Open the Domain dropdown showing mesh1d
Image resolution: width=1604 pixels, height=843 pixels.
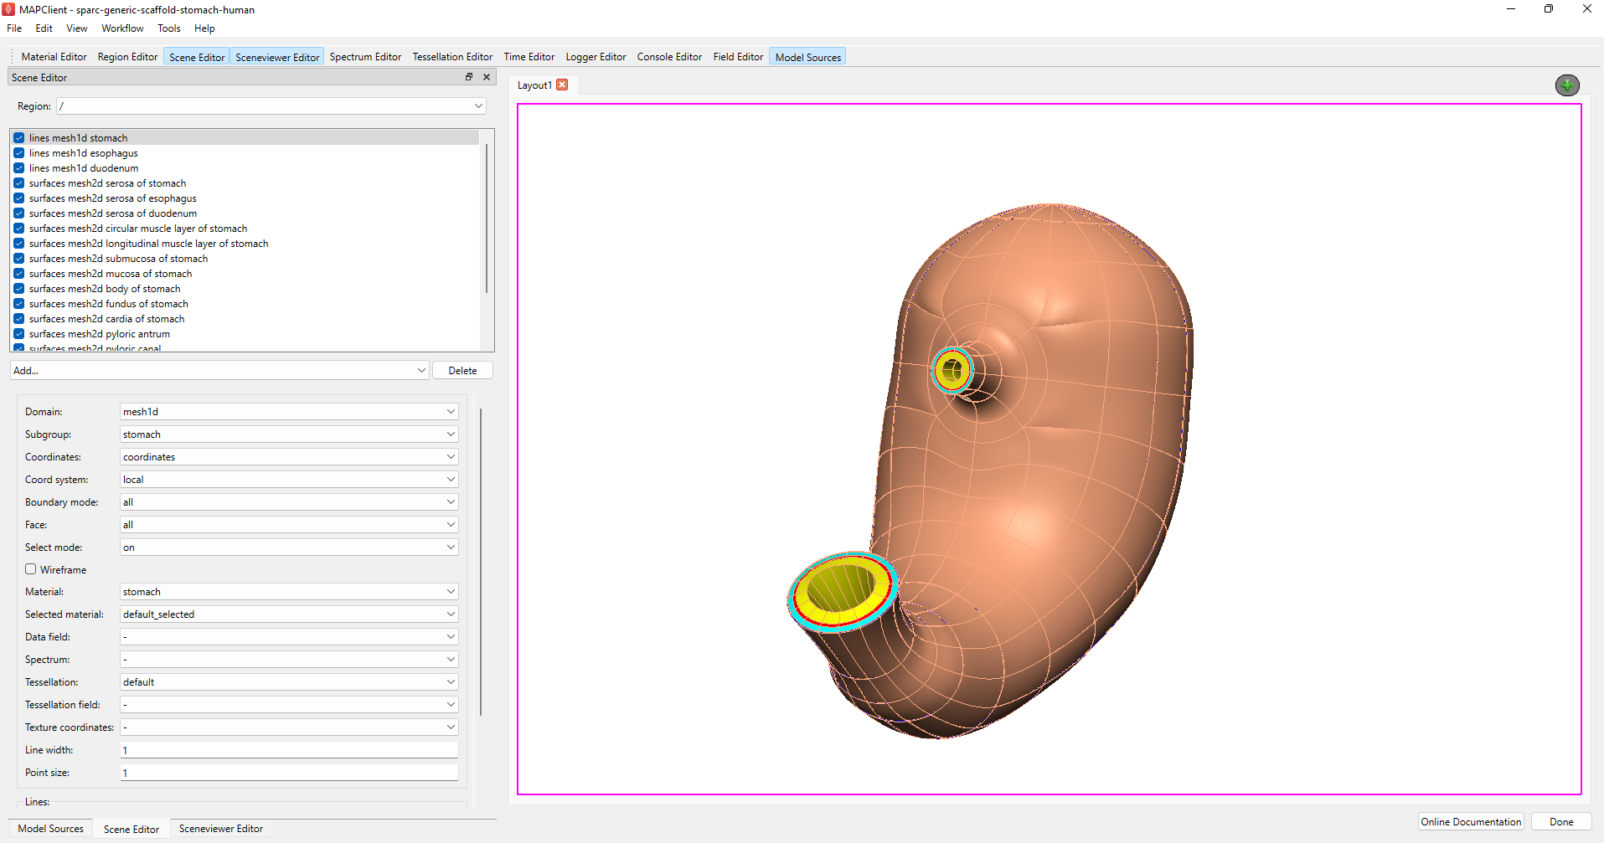click(289, 412)
